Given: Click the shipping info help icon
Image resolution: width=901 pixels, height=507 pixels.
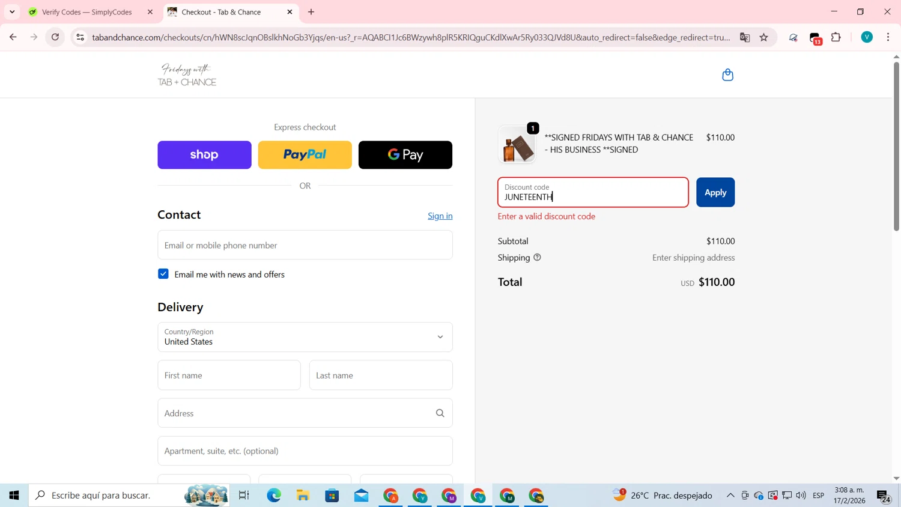Looking at the screenshot, I should [537, 257].
